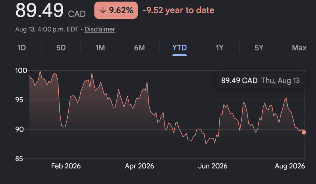
Task: Open the Disclaimer link
Action: tap(100, 29)
